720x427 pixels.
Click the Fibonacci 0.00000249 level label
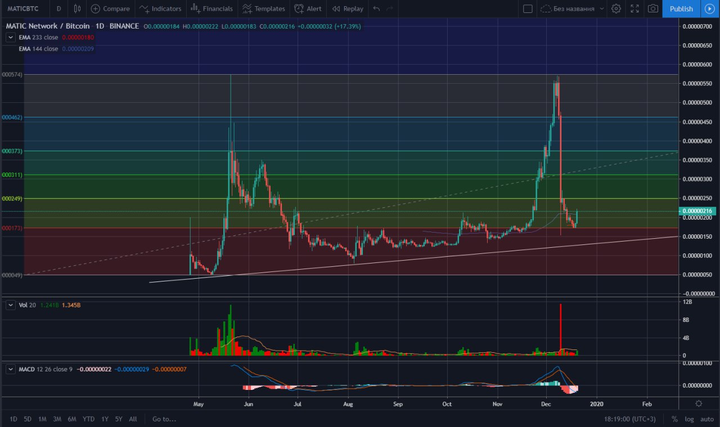pos(11,199)
